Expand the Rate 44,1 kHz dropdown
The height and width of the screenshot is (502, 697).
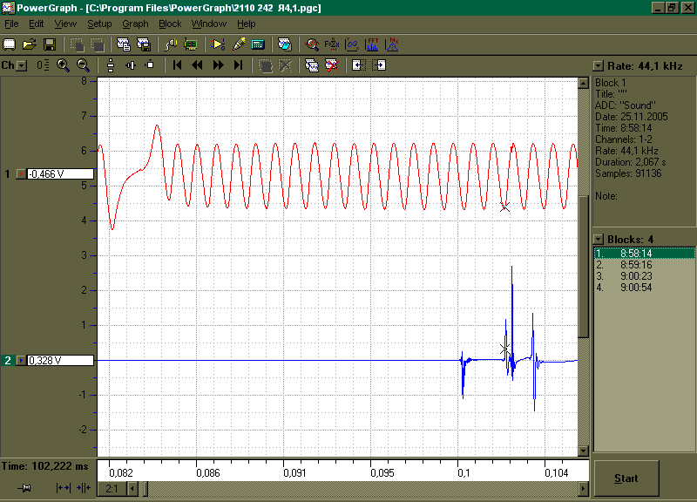pos(599,66)
